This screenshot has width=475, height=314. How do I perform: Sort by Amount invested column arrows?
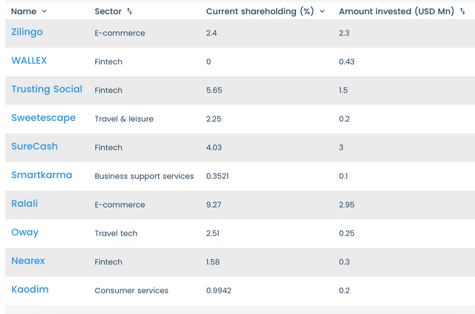462,12
